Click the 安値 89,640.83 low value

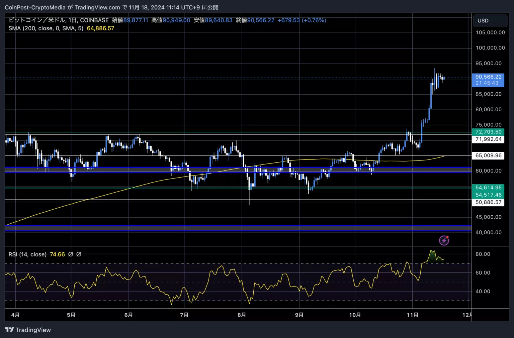coord(213,20)
